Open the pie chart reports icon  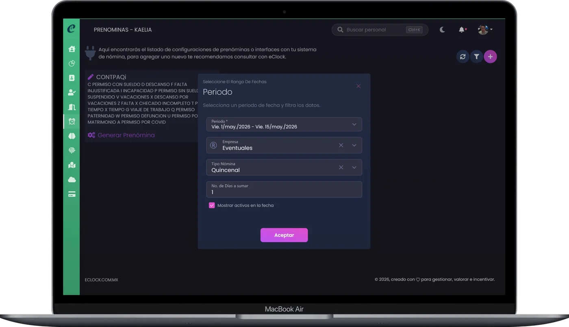point(72,63)
